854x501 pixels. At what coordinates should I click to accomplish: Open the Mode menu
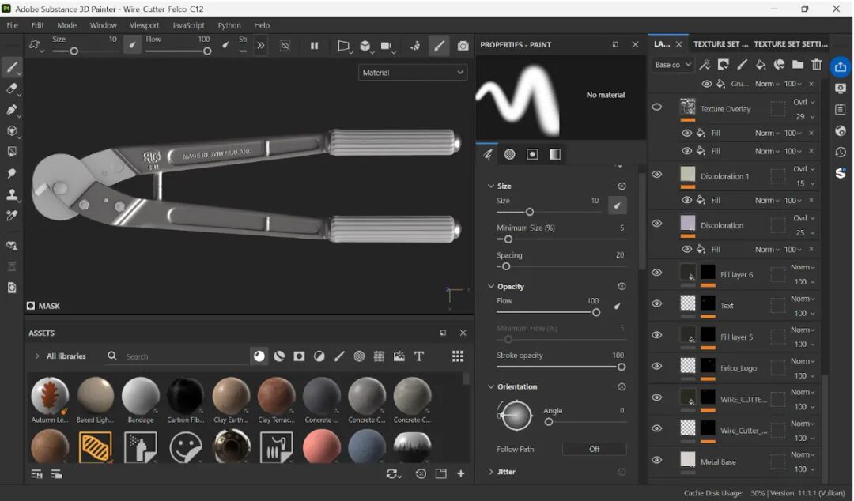(67, 25)
